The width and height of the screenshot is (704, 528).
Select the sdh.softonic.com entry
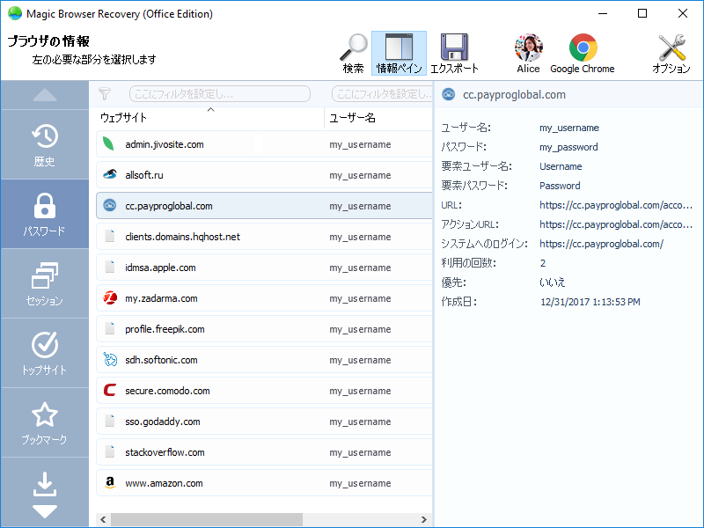coord(265,360)
